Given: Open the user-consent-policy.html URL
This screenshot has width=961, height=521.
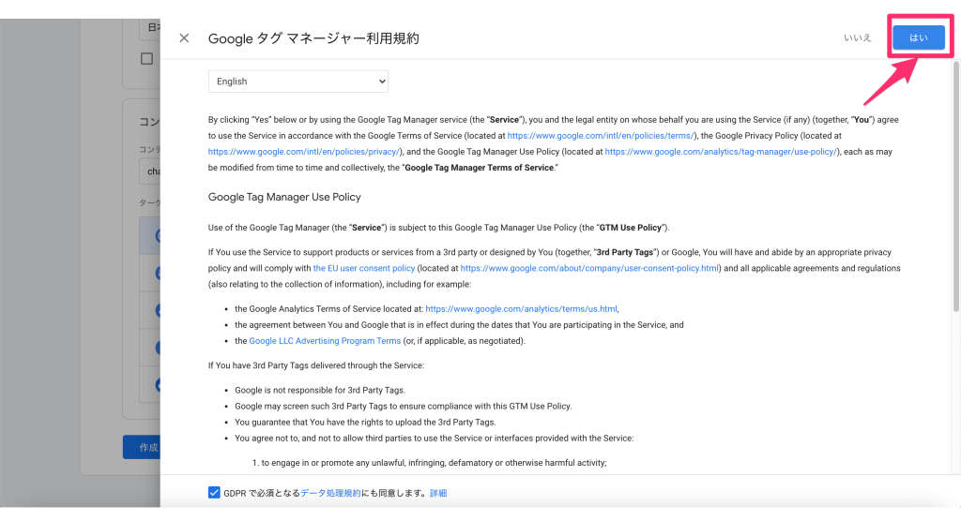Looking at the screenshot, I should [x=589, y=268].
